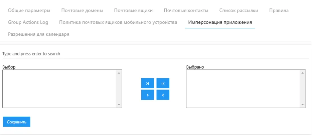Switch to Почтовые домены tab
Screen dimensions: 312x135
pyautogui.click(x=82, y=11)
